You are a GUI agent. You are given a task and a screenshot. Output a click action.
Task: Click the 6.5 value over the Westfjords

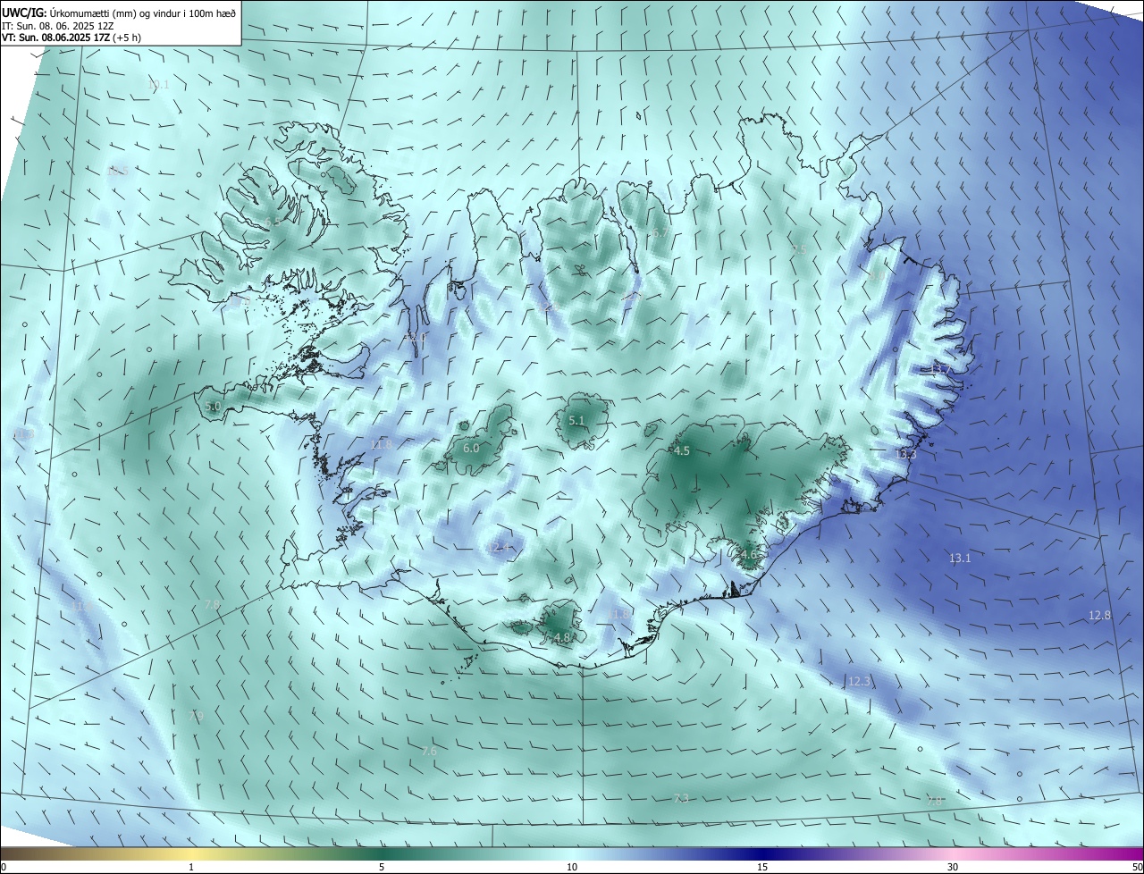[272, 222]
